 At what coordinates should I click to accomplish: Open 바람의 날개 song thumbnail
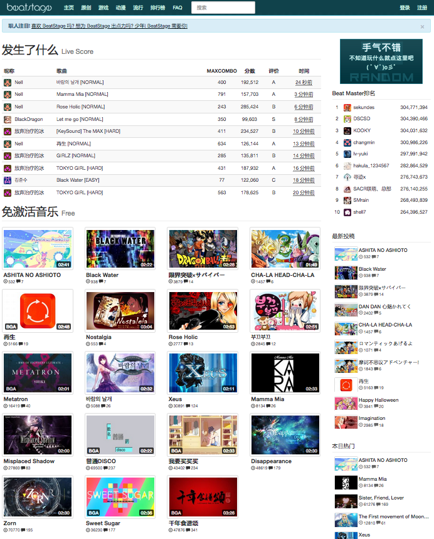[x=120, y=373]
